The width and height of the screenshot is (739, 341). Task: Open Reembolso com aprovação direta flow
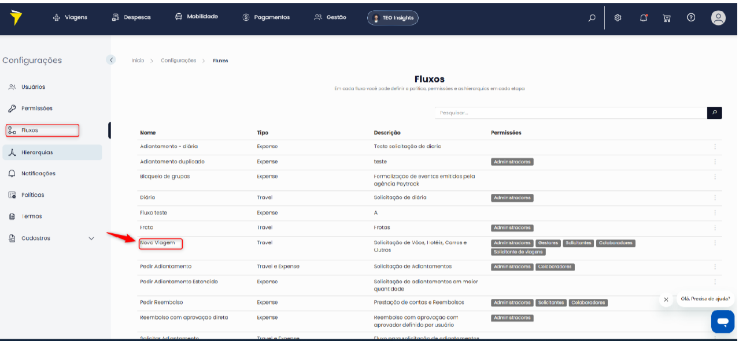(184, 317)
